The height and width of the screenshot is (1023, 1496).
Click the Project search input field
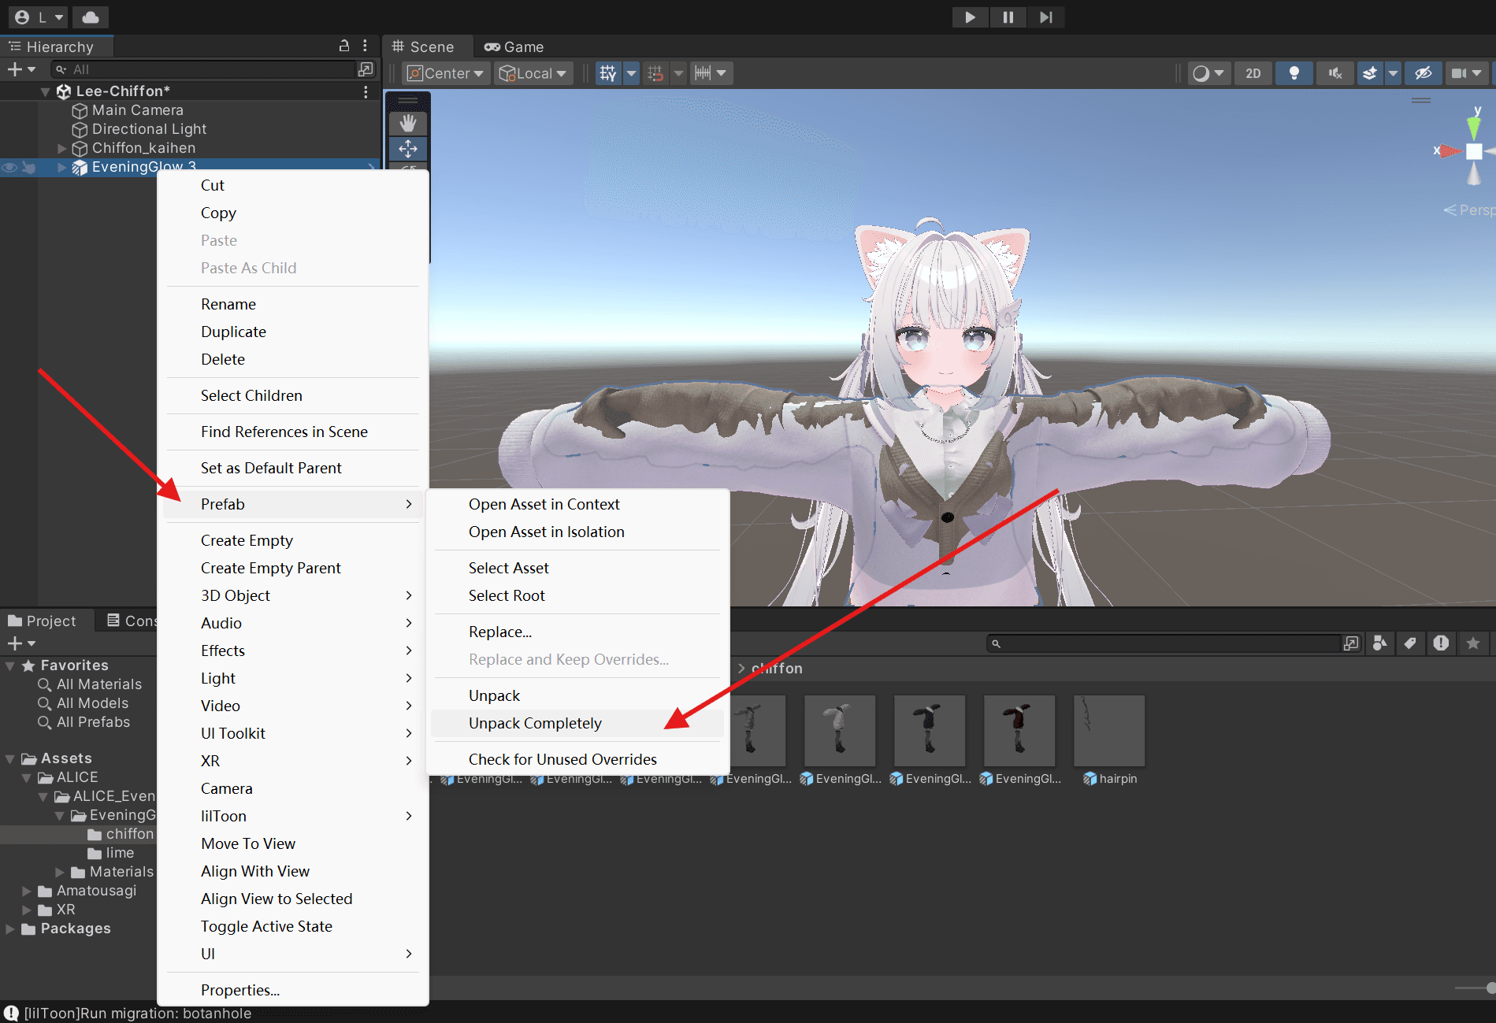pos(1166,643)
